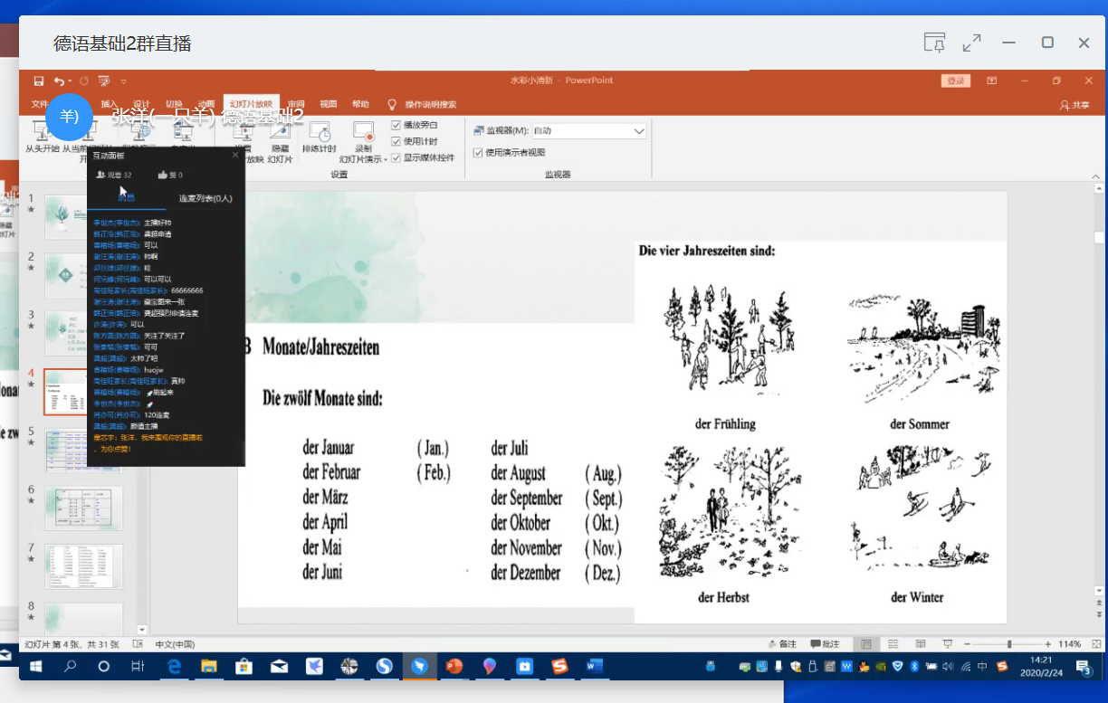
Task: Click the Comments (批注) button in status bar
Action: (825, 644)
